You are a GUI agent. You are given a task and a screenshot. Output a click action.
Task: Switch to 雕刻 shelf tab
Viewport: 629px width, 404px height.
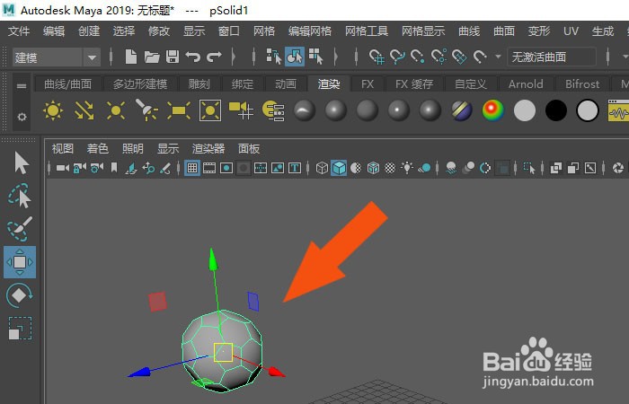199,84
